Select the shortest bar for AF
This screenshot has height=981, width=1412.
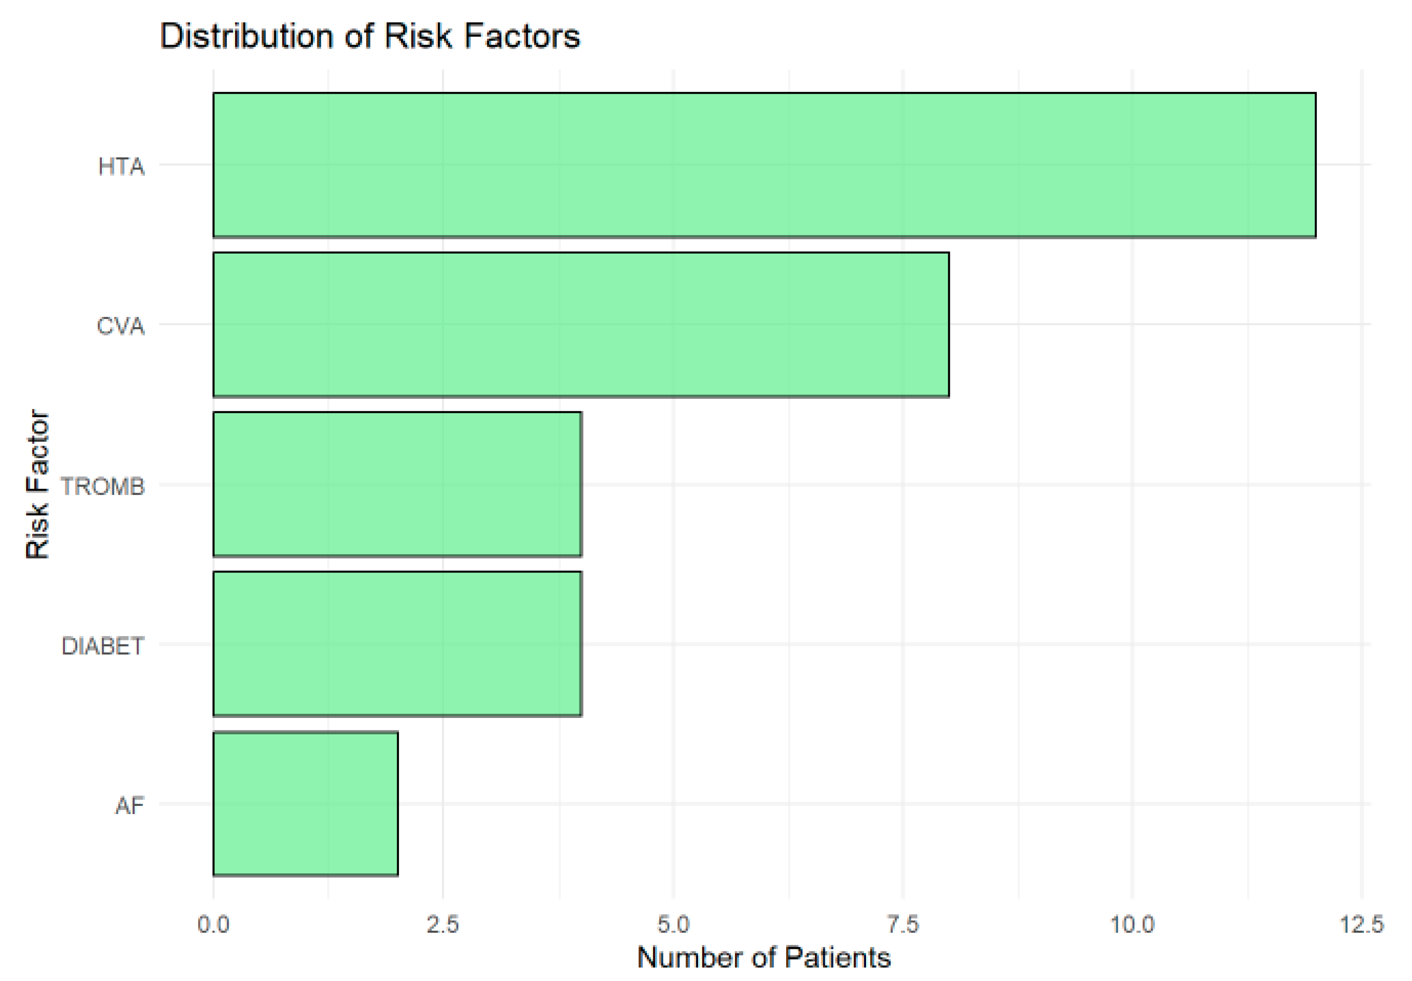click(x=305, y=804)
